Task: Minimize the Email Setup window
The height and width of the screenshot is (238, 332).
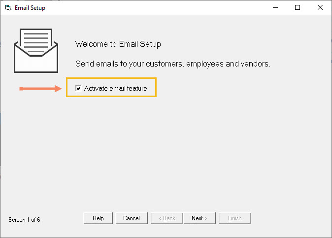Action: coord(275,8)
